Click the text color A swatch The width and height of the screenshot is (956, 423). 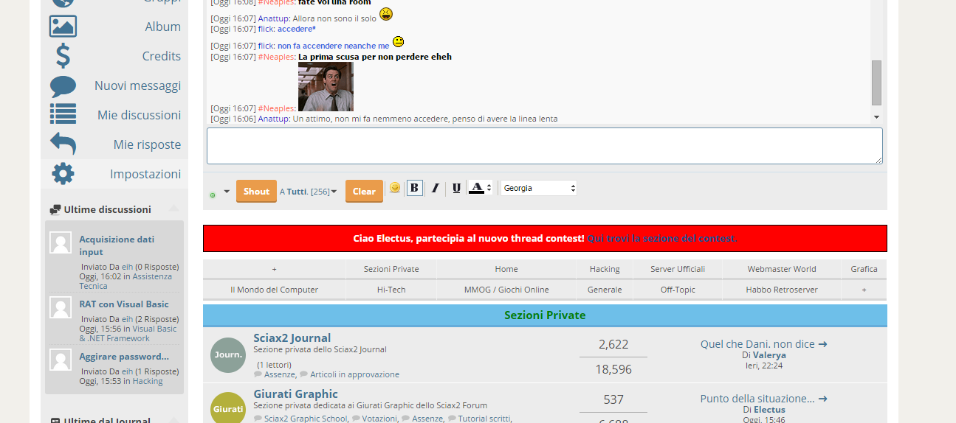coord(477,188)
